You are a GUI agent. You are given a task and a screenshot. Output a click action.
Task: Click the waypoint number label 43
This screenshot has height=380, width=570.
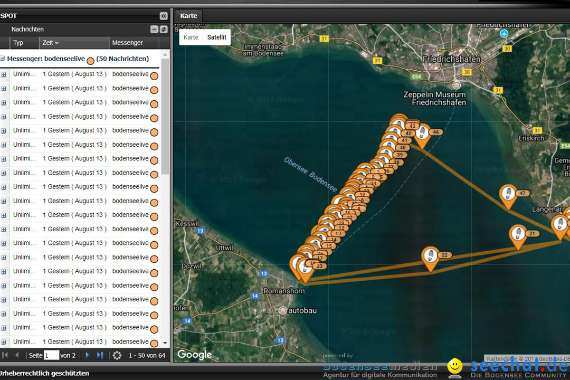(x=412, y=126)
